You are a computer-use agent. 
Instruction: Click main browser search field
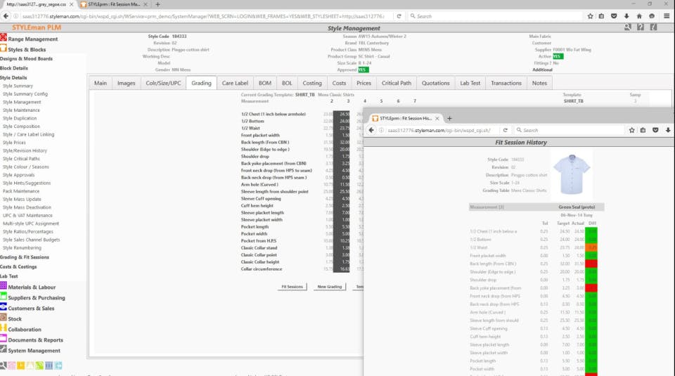(x=494, y=16)
